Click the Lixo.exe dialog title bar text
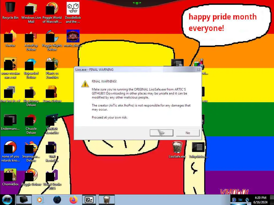Image resolution: width=274 pixels, height=205 pixels. [x=94, y=70]
